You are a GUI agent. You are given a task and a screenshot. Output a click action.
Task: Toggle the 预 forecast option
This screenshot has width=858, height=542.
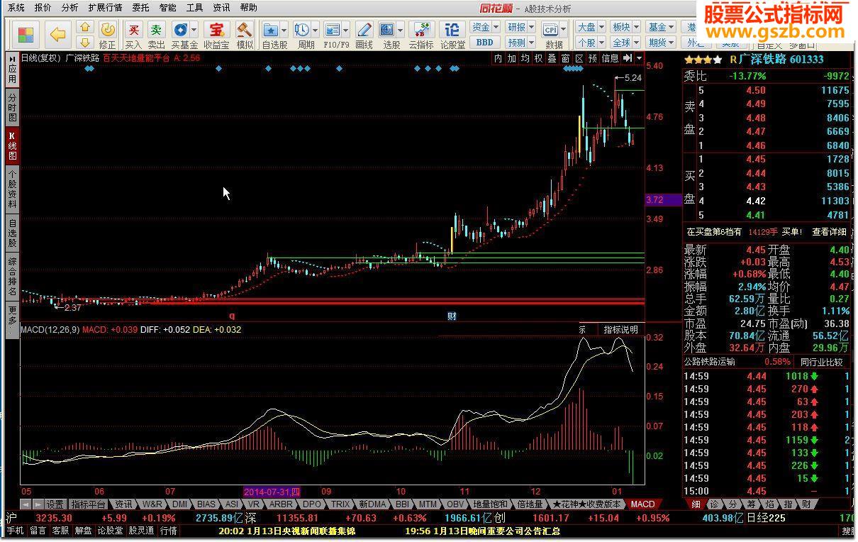[x=593, y=58]
